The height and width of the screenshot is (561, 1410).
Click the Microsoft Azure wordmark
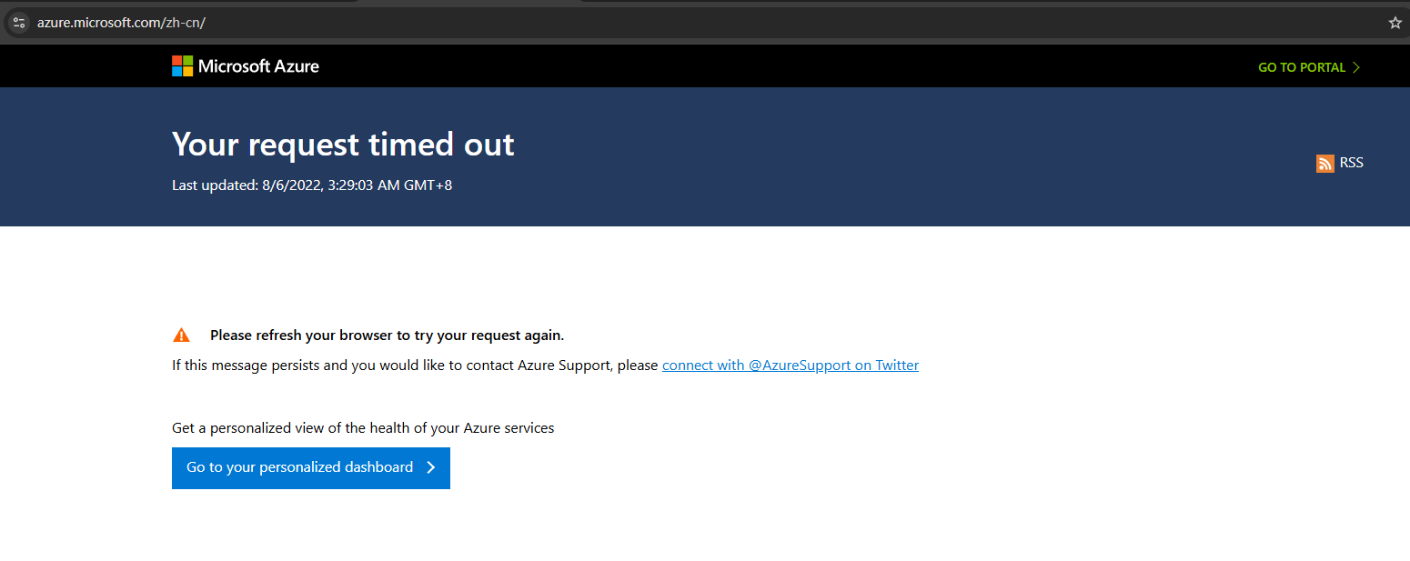[258, 65]
